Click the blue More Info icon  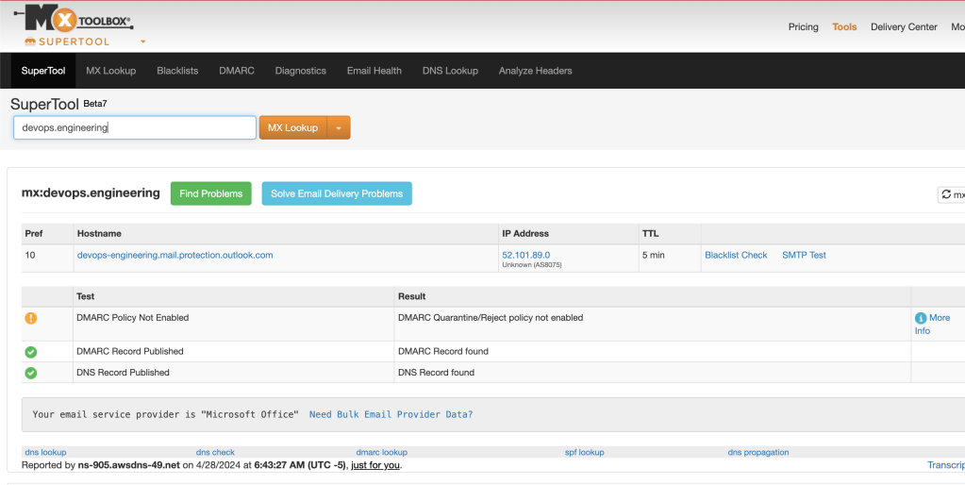920,318
